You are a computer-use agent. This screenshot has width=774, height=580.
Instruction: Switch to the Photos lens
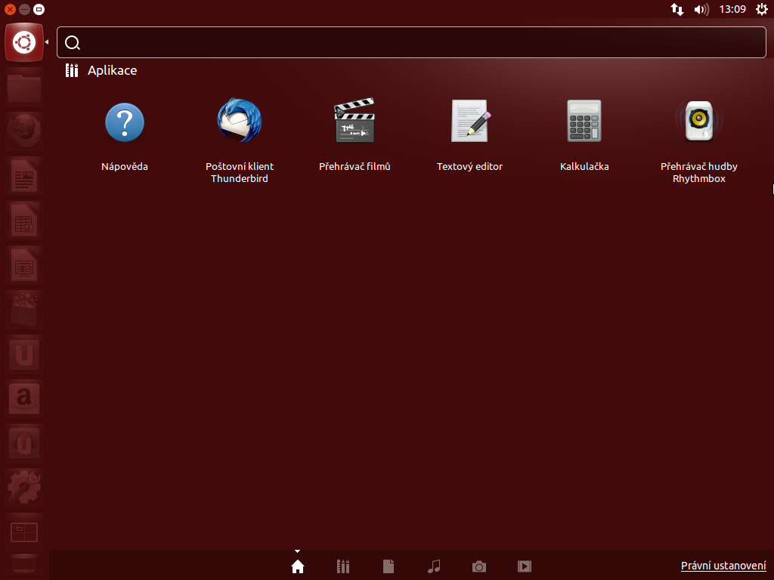click(479, 566)
